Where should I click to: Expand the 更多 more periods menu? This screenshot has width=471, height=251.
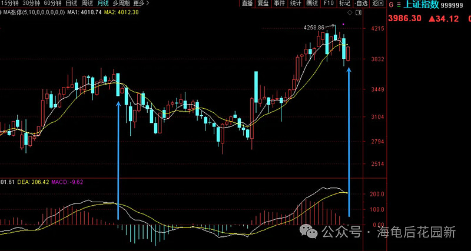coord(141,4)
